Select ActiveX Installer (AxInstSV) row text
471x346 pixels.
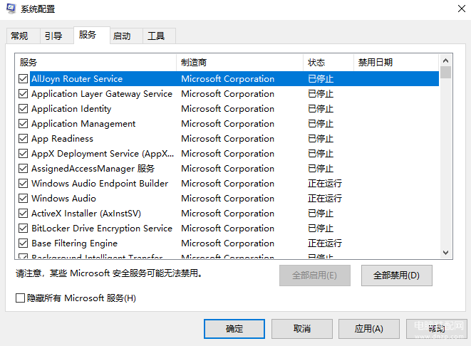(x=86, y=214)
